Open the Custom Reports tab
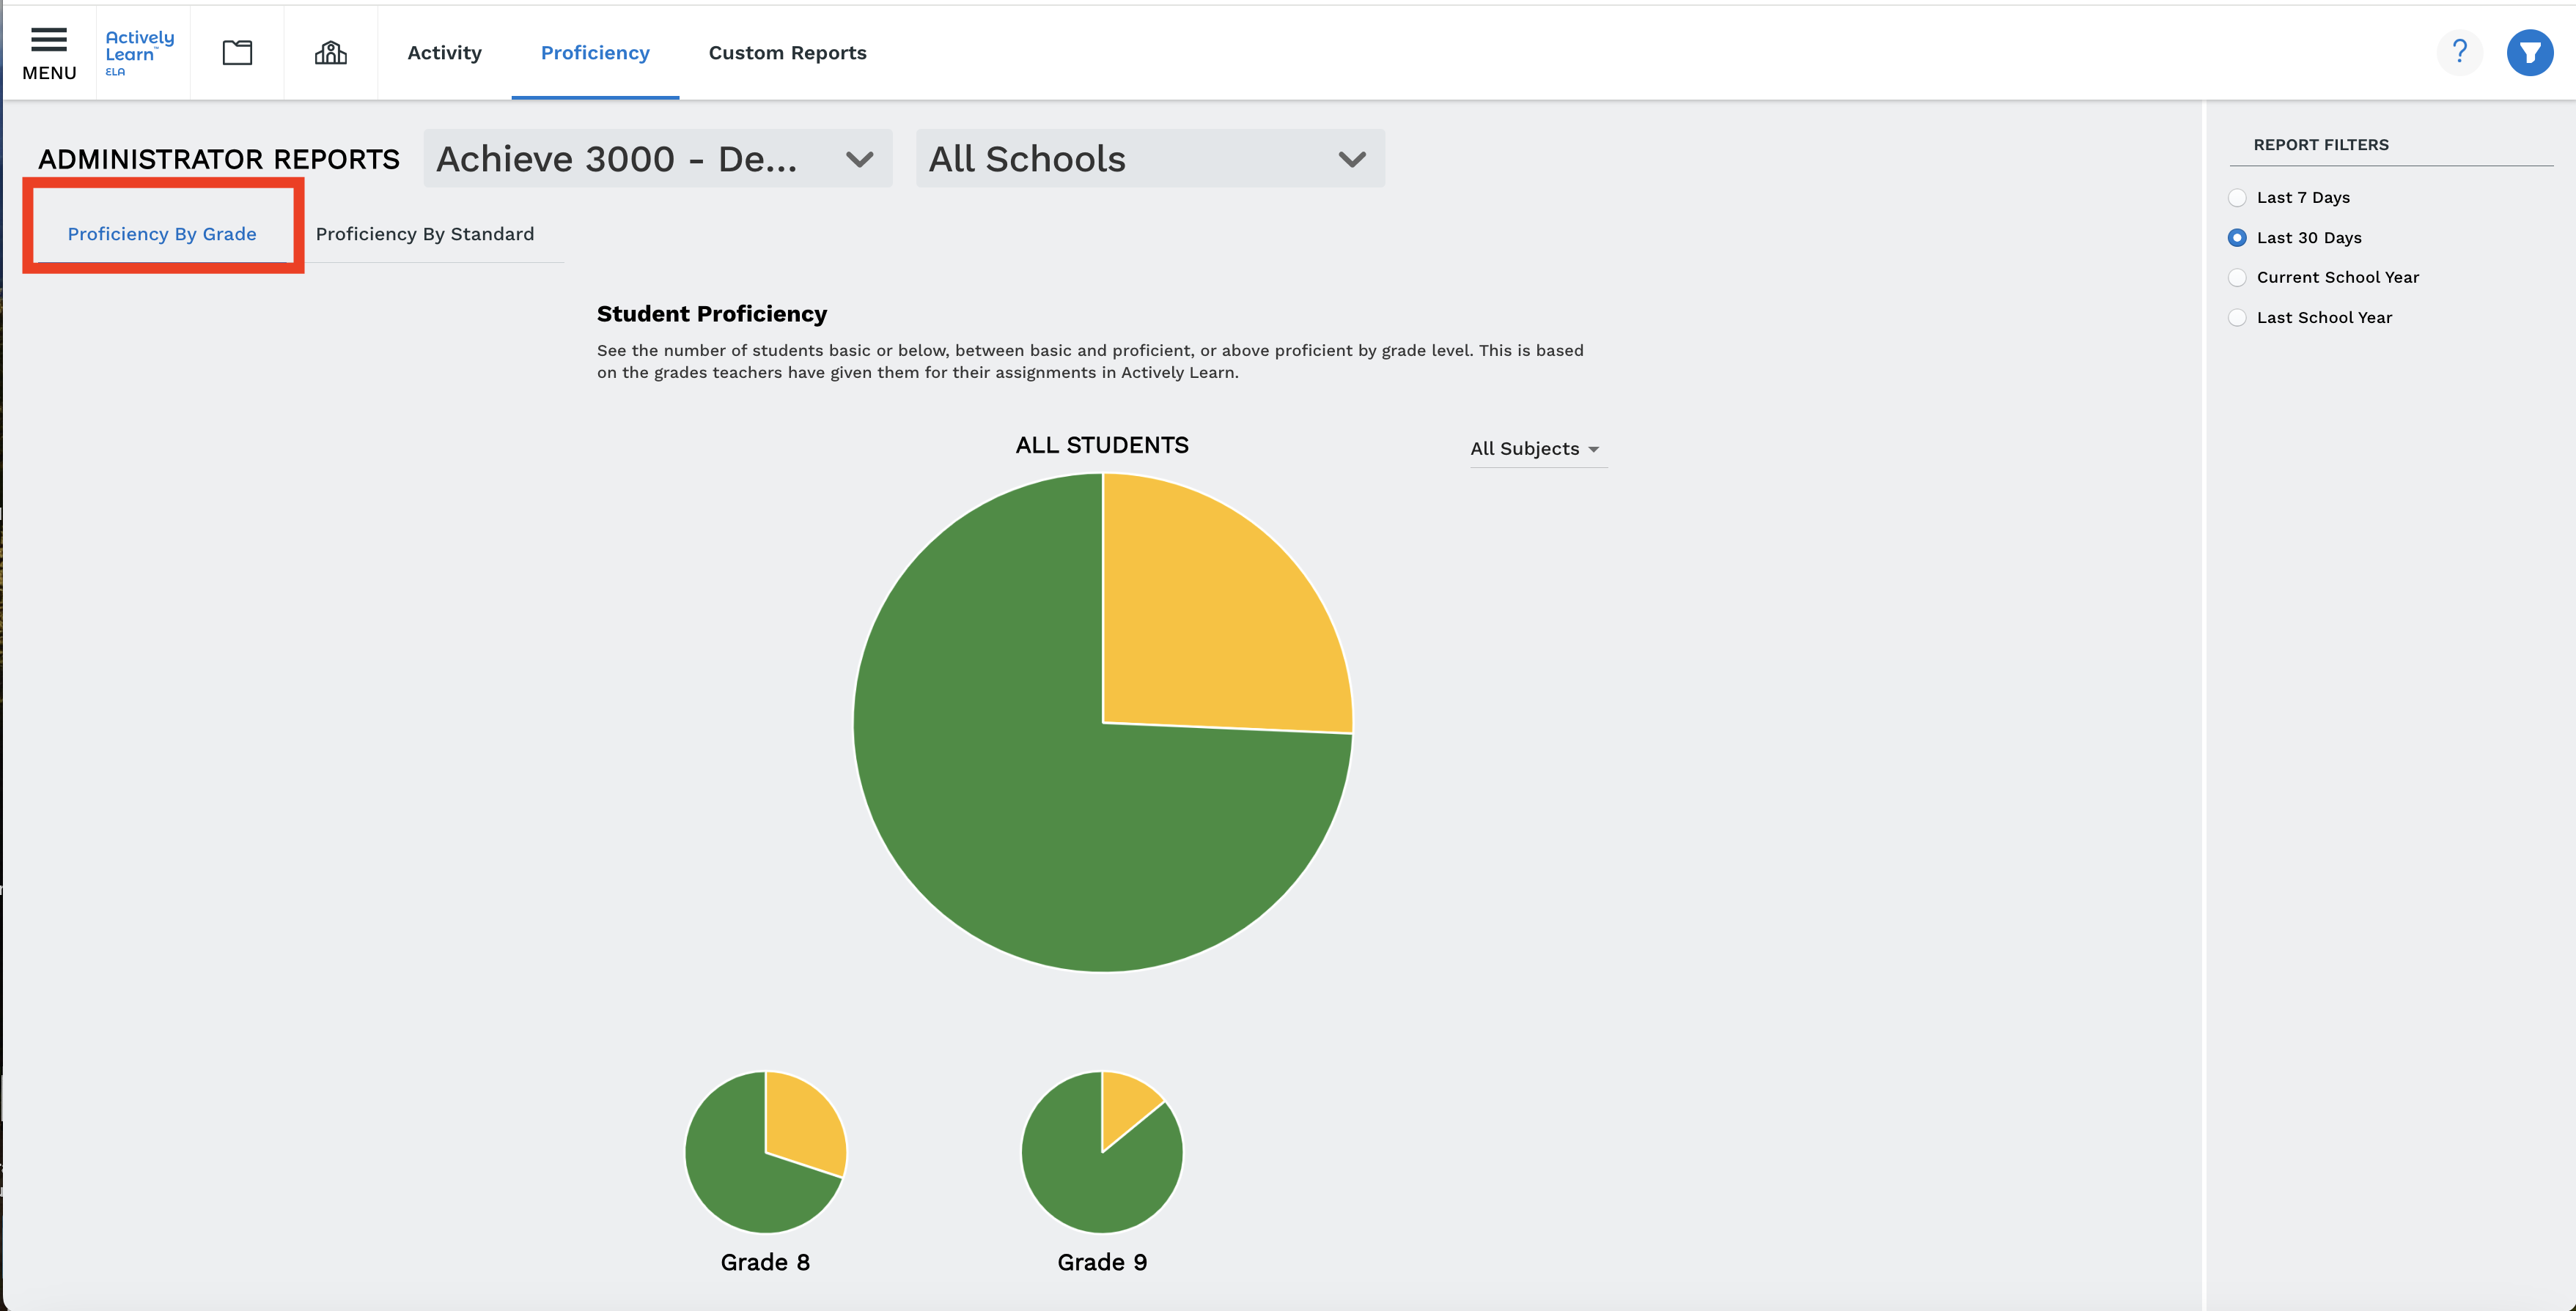The image size is (2576, 1311). tap(787, 53)
